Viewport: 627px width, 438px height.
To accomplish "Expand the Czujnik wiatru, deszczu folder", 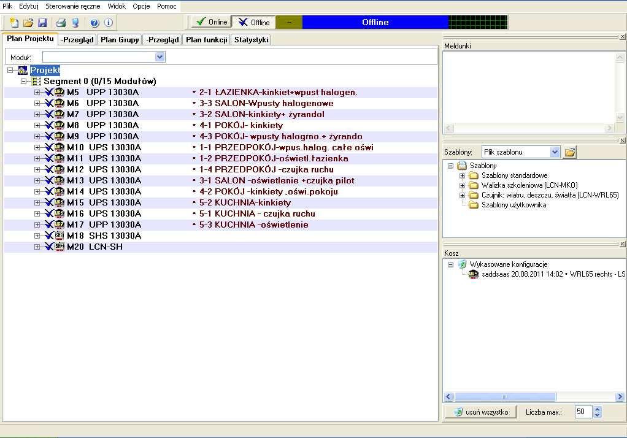I will (462, 195).
